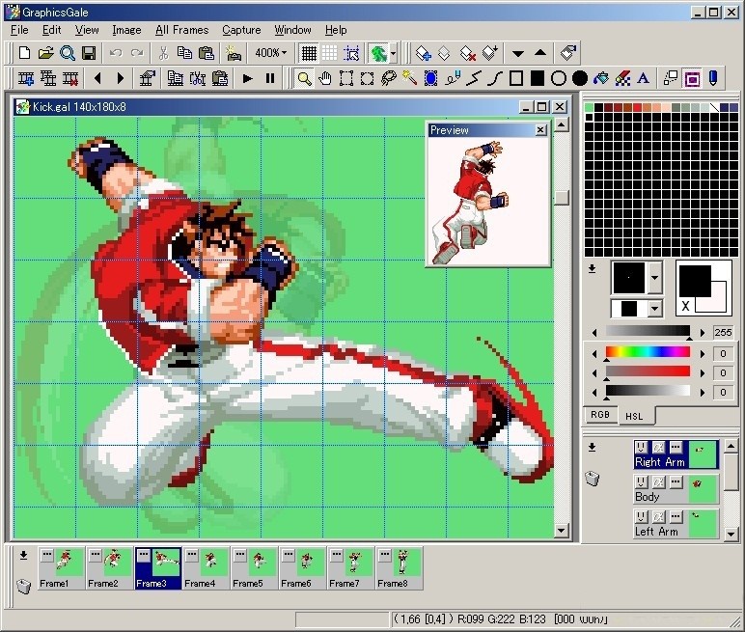Pick the filled ellipse tool
Viewport: 745px width, 632px height.
point(580,78)
